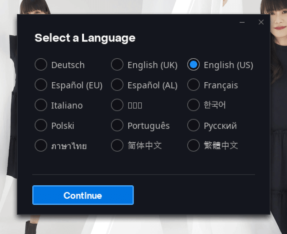Select Français as the language
The width and height of the screenshot is (287, 234).
click(193, 85)
